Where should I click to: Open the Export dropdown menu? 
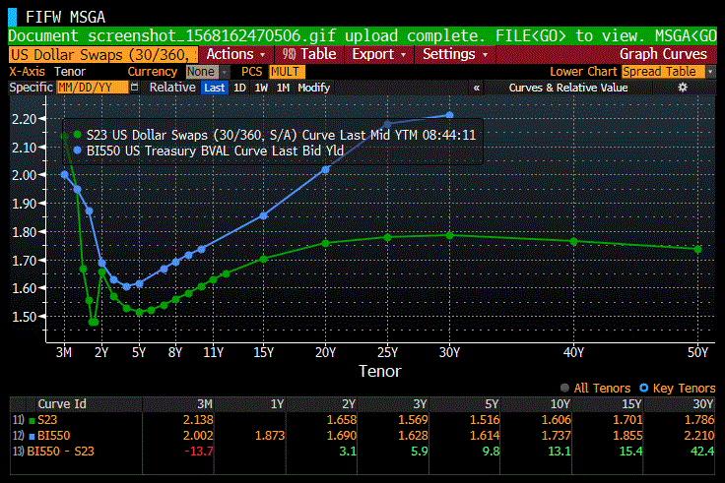378,54
